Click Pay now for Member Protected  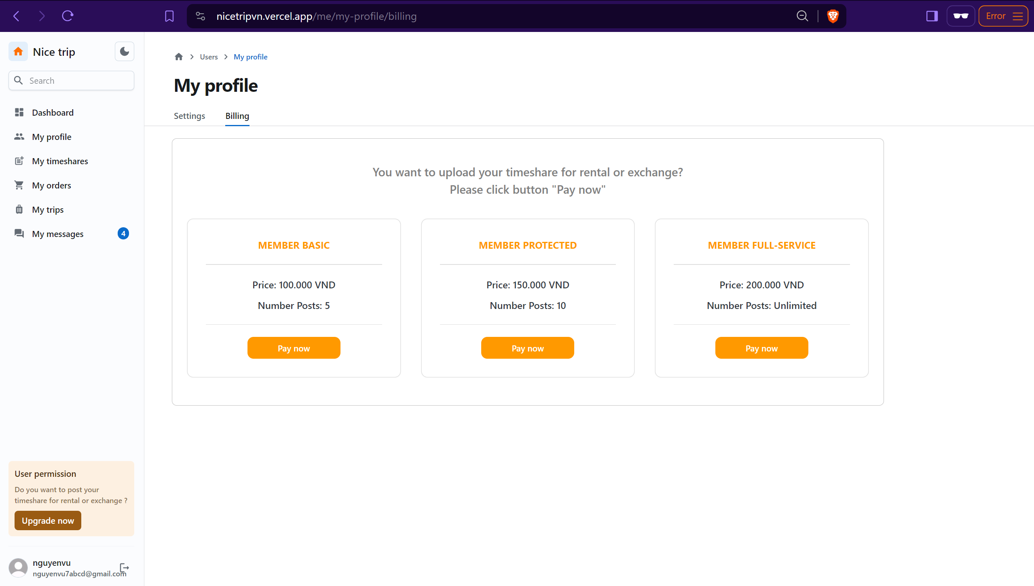pos(527,348)
